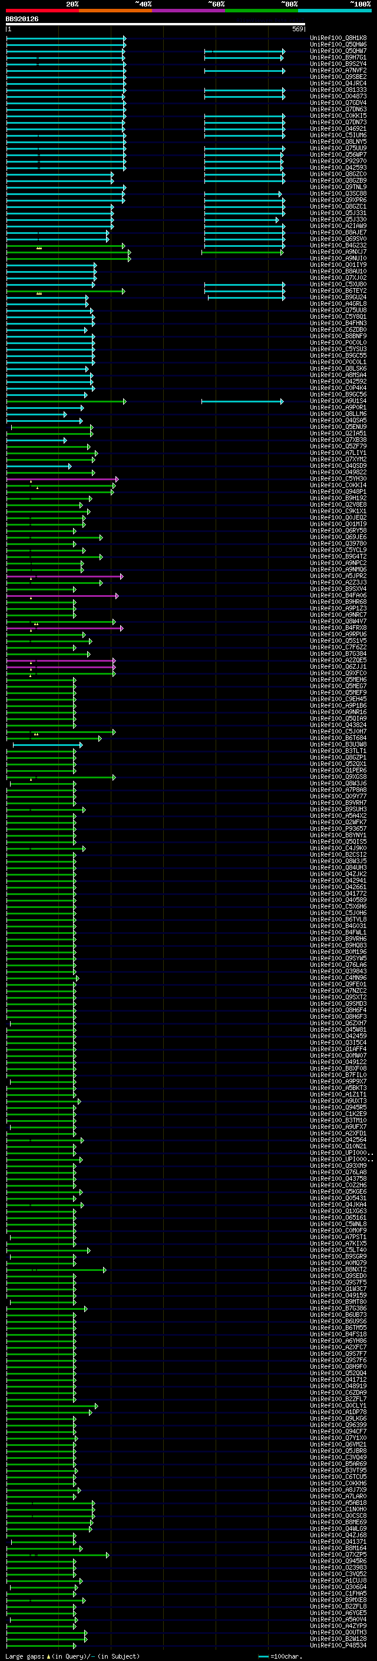Open hit UniRef100_Q5QHW7
This screenshot has height=1661, width=377.
(x=338, y=51)
